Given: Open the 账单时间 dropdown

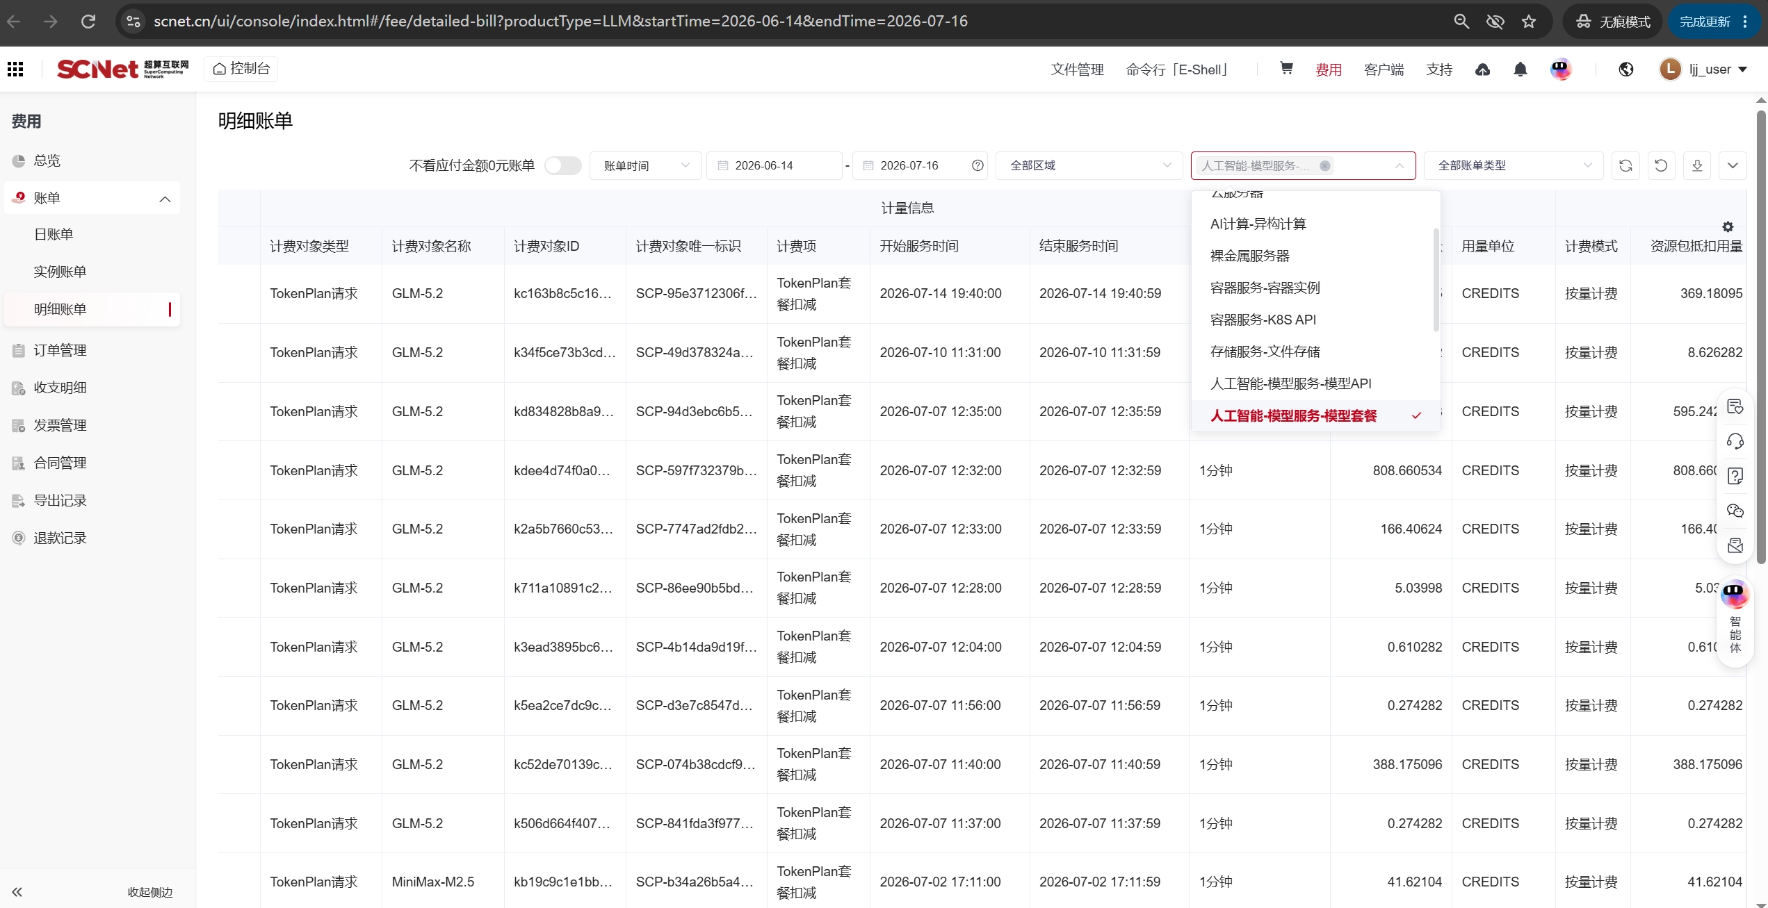Looking at the screenshot, I should (646, 165).
